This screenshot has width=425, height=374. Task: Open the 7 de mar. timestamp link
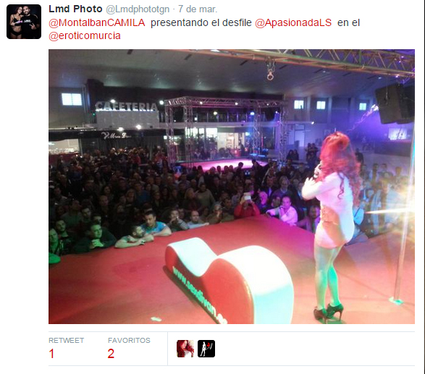[198, 9]
